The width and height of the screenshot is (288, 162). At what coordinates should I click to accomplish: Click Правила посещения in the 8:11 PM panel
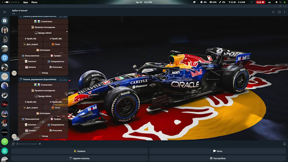(43, 27)
